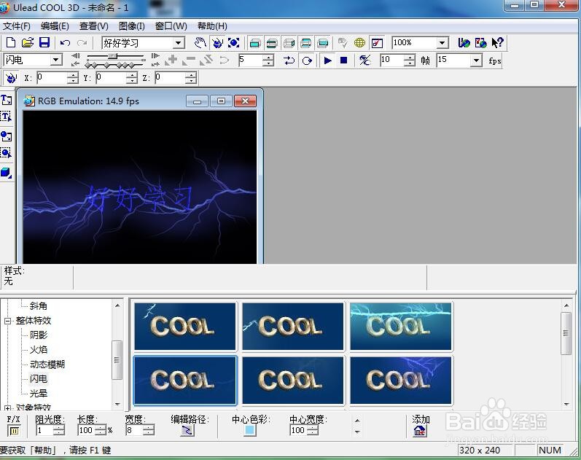Remove a key frame with the minus icon
581x460 pixels.
click(x=189, y=60)
